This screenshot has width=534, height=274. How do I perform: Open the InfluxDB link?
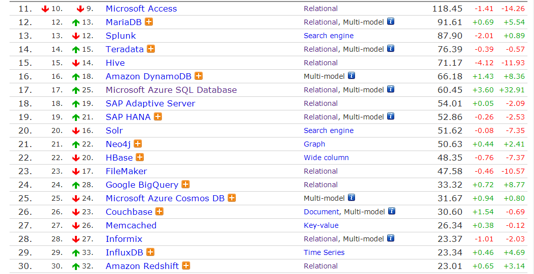124,252
